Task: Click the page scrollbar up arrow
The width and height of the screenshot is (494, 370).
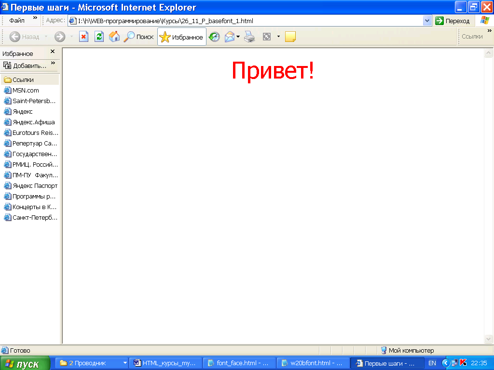Action: click(488, 53)
